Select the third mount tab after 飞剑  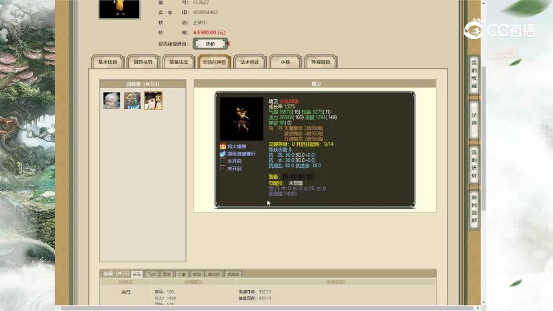pyautogui.click(x=167, y=274)
